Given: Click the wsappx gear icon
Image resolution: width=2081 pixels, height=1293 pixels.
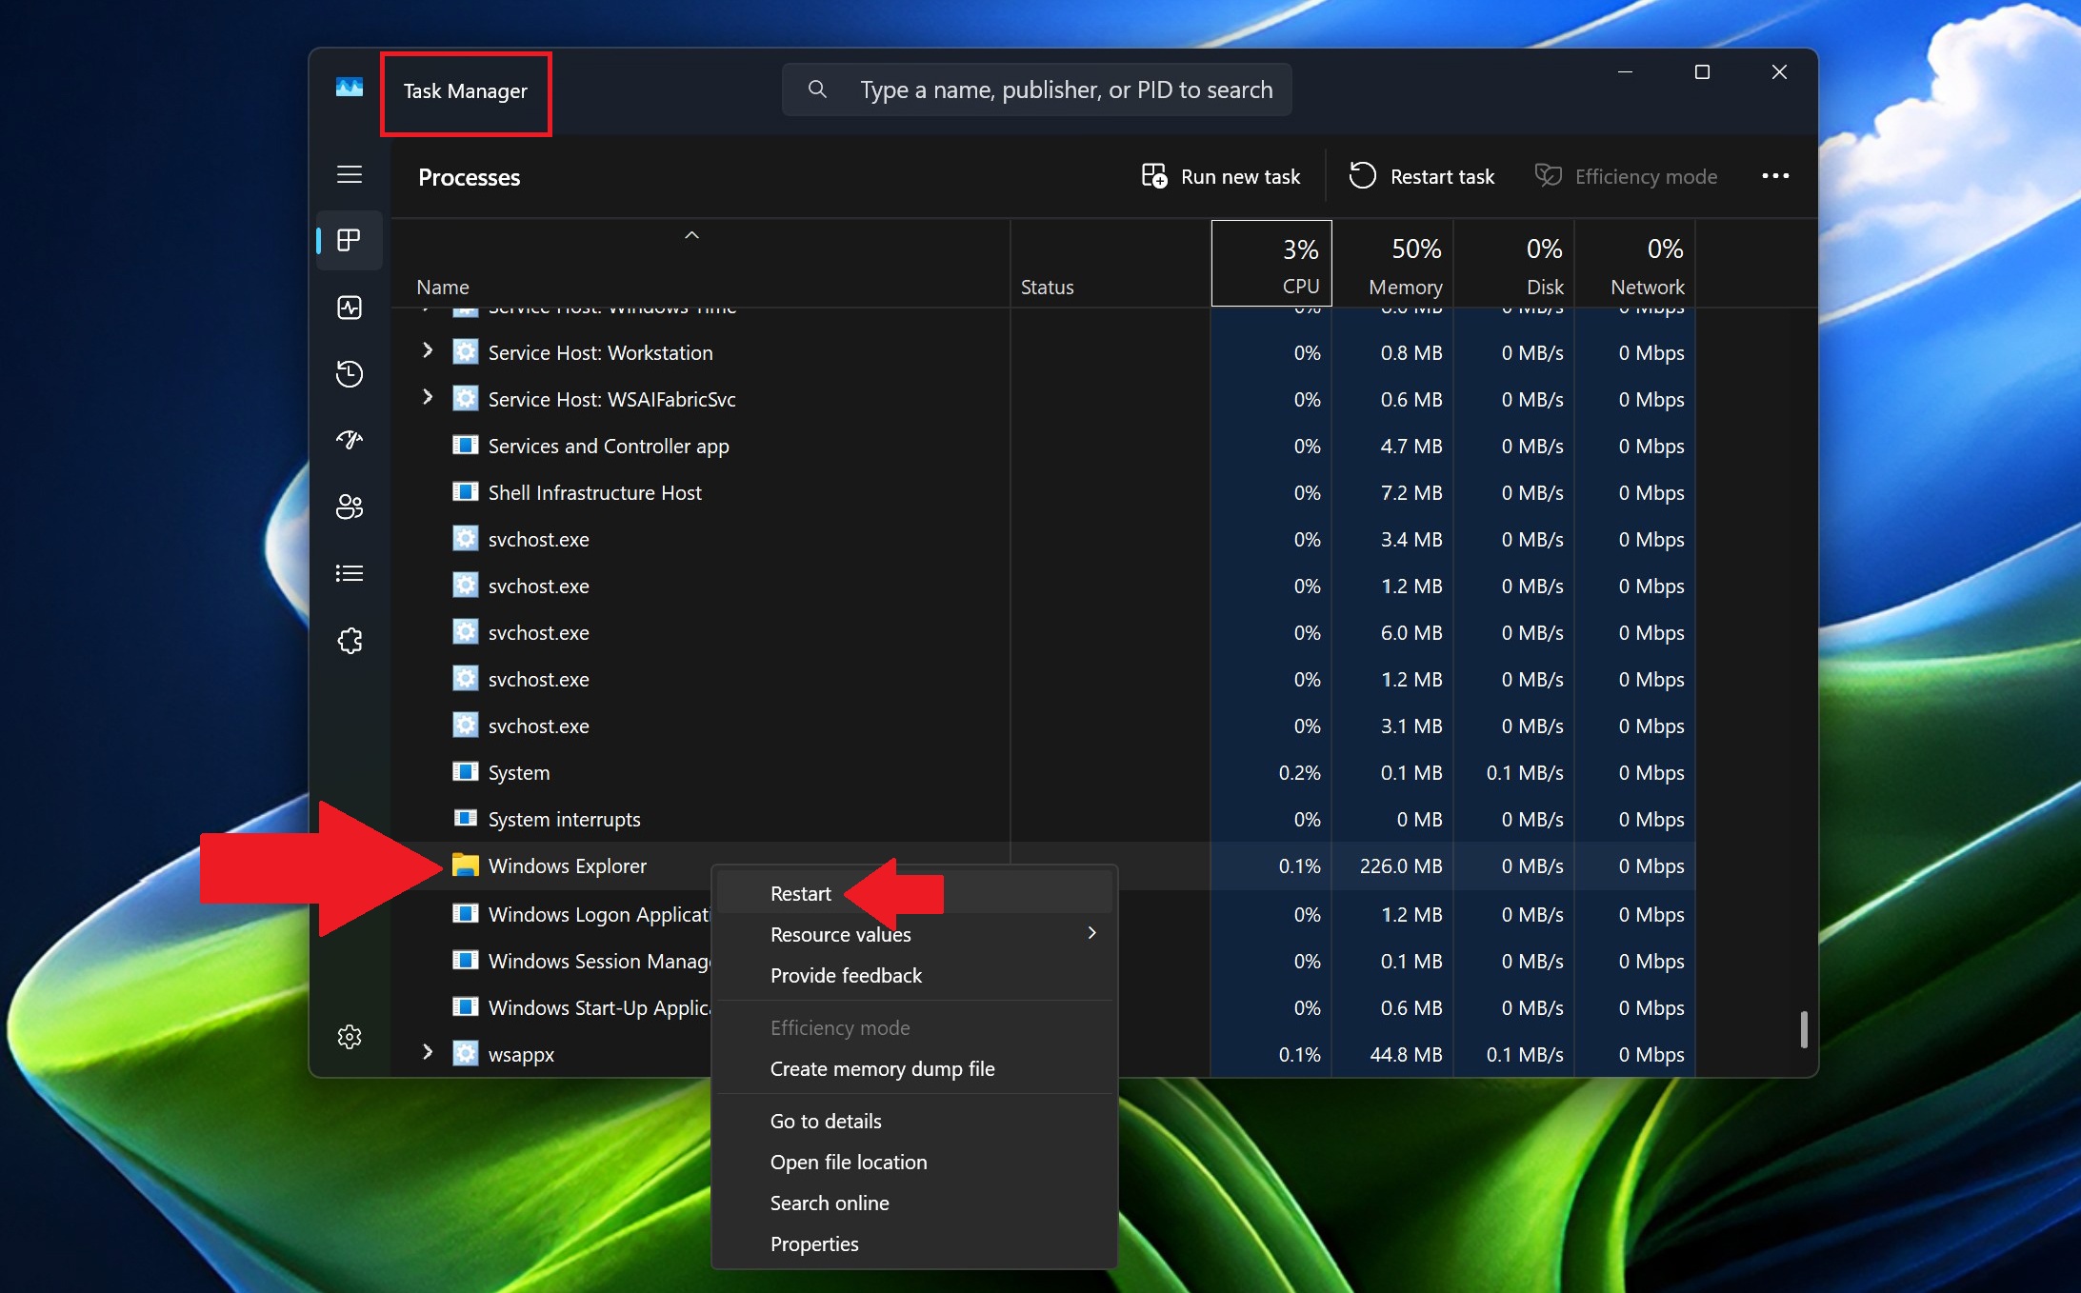Looking at the screenshot, I should [x=465, y=1053].
